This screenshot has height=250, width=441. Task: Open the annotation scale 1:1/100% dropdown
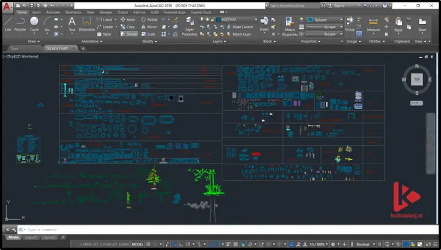point(318,244)
